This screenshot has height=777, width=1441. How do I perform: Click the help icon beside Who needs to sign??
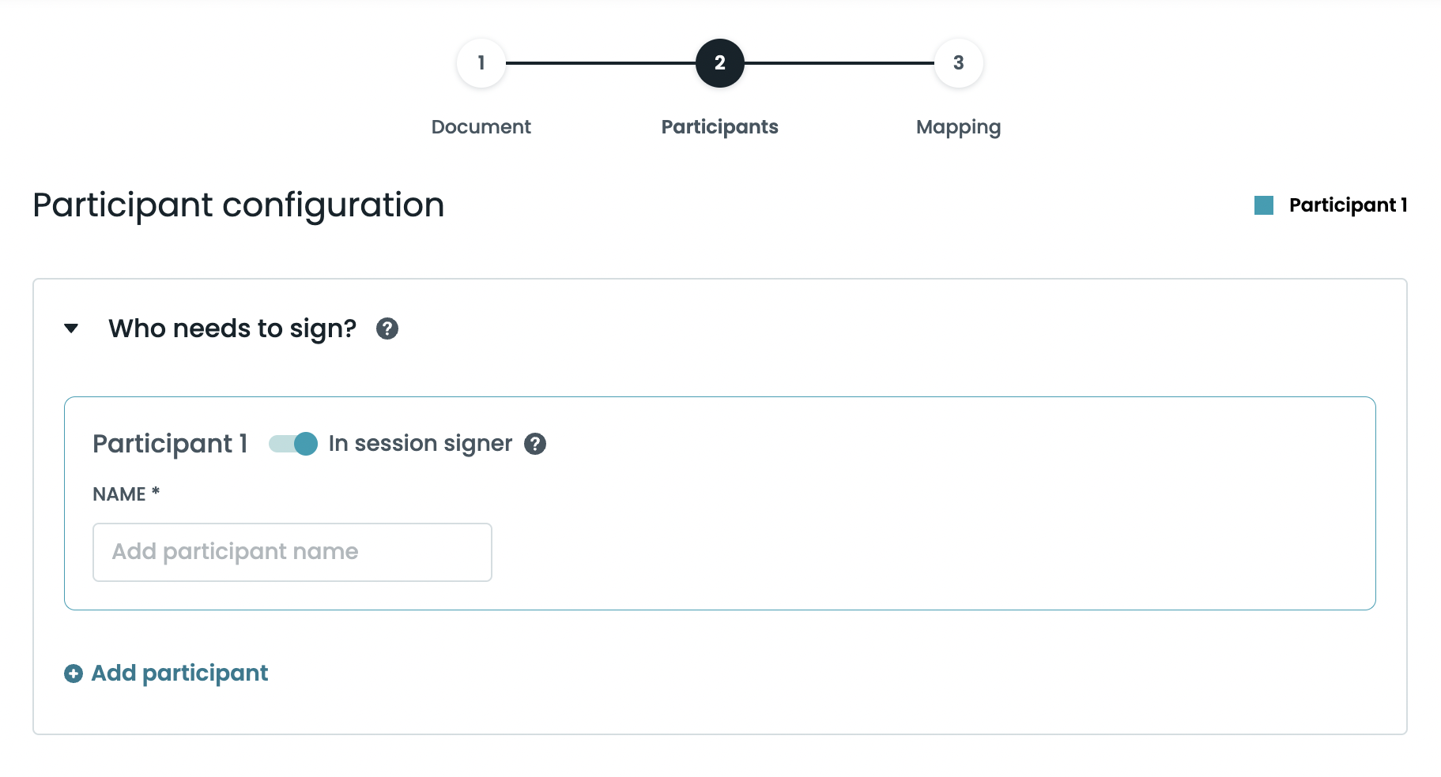tap(387, 328)
